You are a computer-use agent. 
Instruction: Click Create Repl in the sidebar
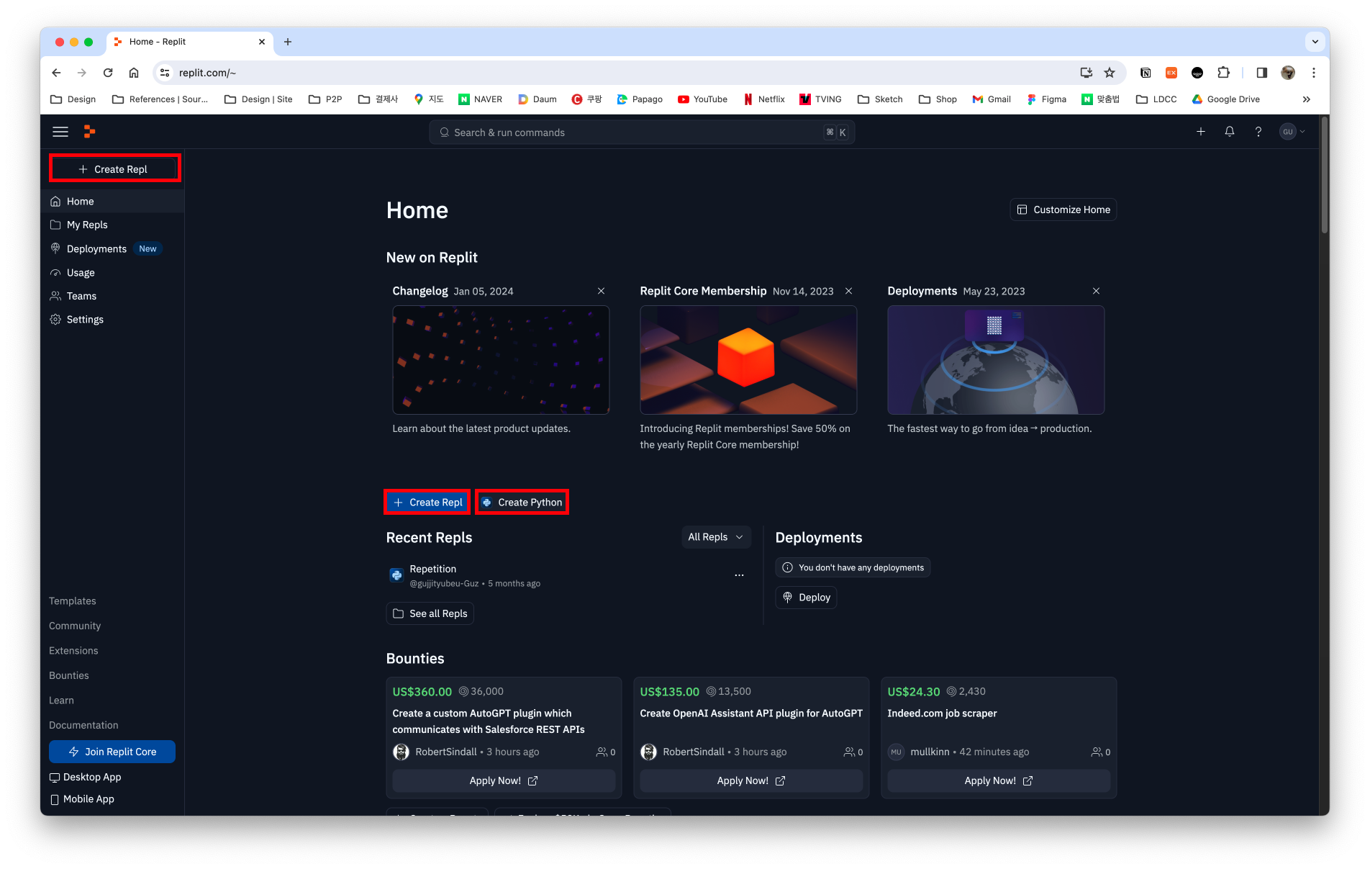click(x=114, y=168)
